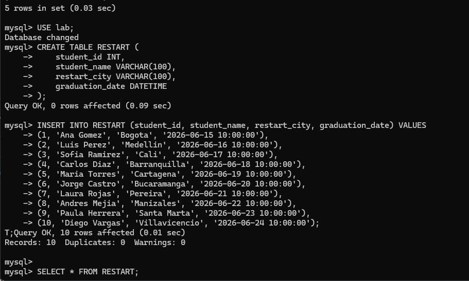Click 'Query OK, 0 rows affected' message

tap(88, 106)
